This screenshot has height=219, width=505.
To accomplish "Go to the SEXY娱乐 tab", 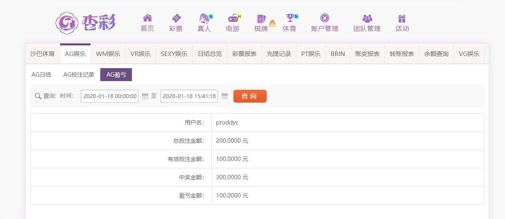I will point(174,54).
